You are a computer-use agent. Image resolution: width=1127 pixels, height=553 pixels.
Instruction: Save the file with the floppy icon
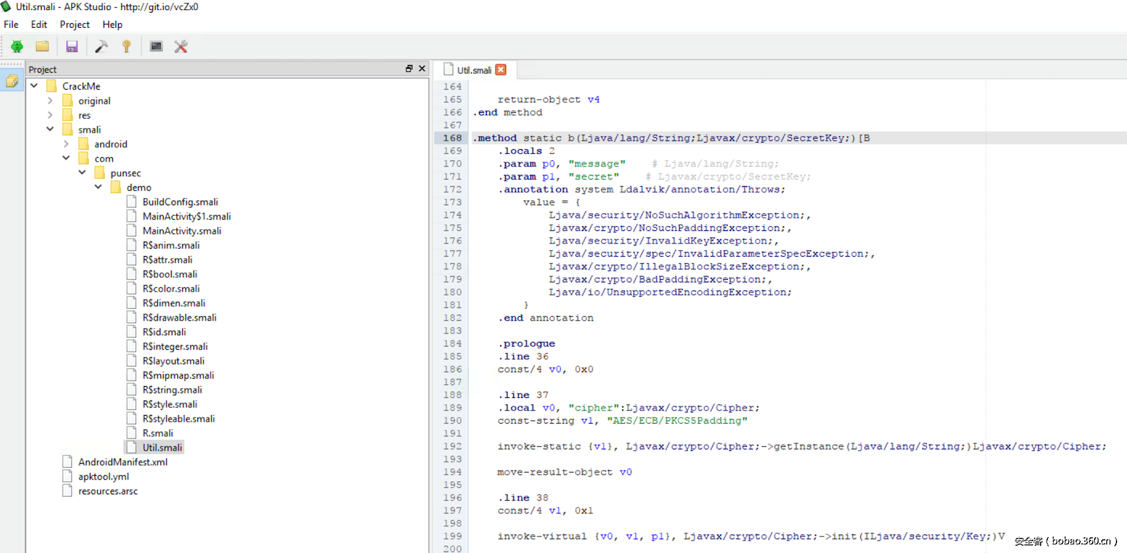(72, 46)
